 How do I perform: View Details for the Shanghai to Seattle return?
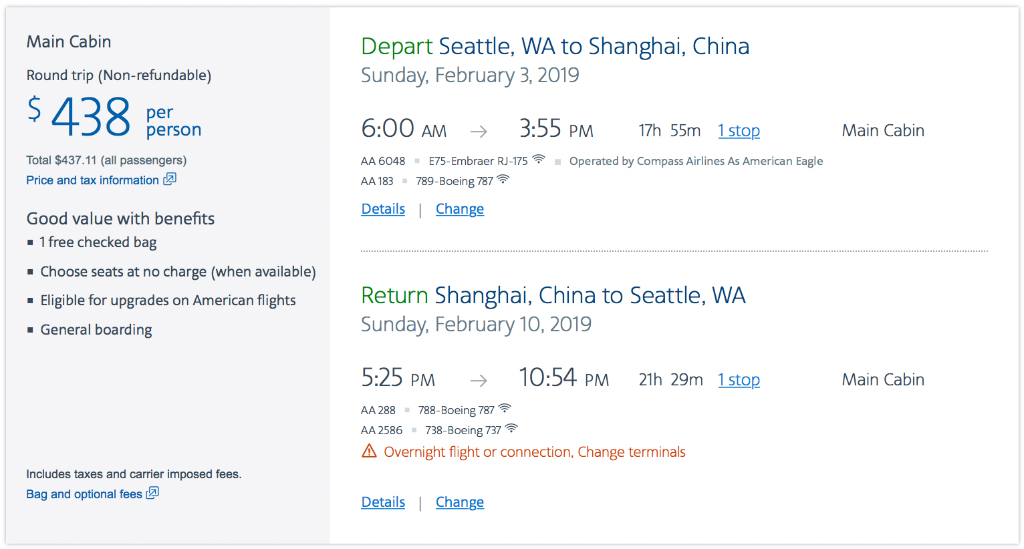(383, 502)
